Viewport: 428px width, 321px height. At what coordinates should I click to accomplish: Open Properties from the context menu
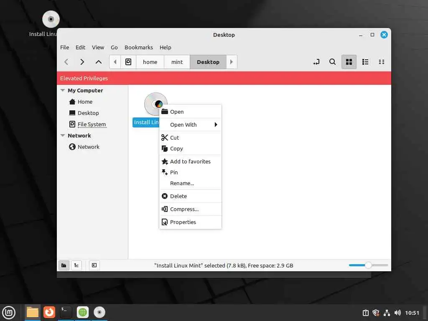click(x=190, y=222)
